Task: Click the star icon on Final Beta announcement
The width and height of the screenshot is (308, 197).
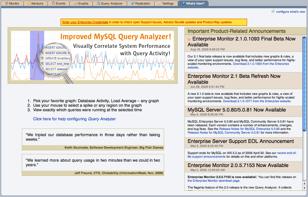Action: coord(189,39)
